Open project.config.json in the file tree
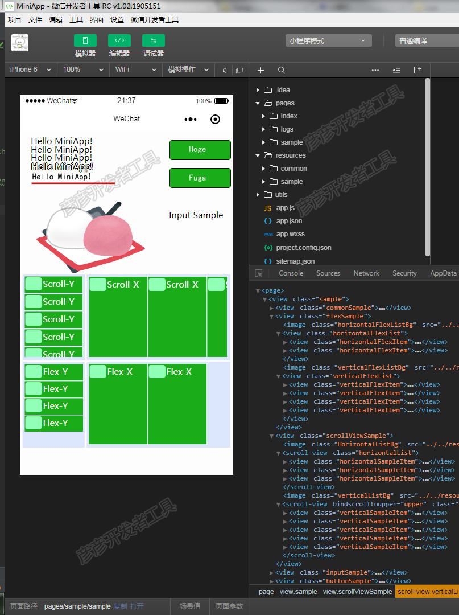 (304, 248)
